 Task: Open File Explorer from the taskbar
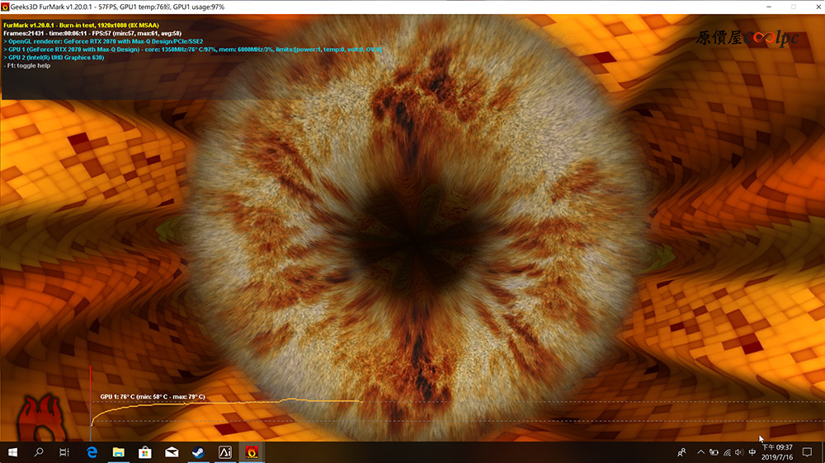[118, 452]
